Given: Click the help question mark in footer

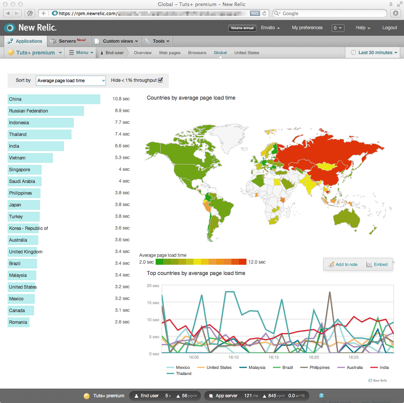Looking at the screenshot, I should [x=321, y=395].
